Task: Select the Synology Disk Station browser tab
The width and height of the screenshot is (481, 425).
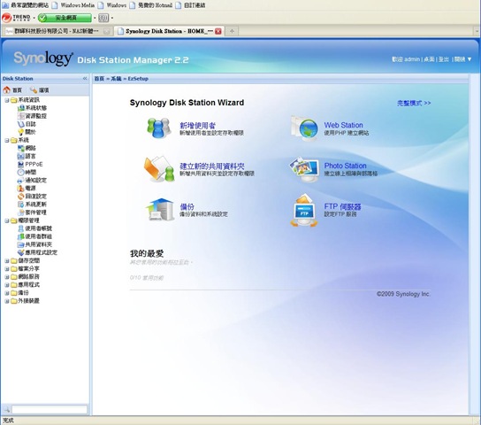Action: coord(169,31)
